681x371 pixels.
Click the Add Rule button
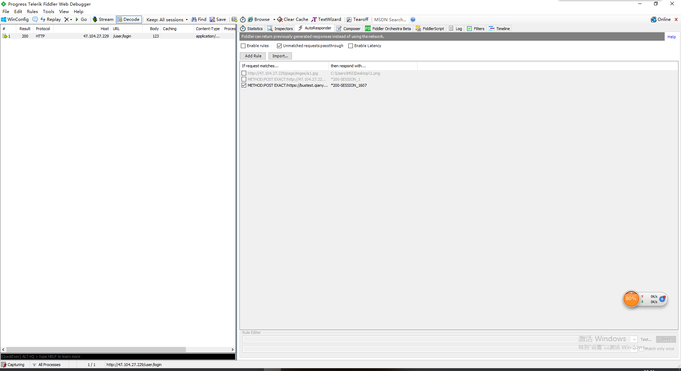tap(253, 56)
